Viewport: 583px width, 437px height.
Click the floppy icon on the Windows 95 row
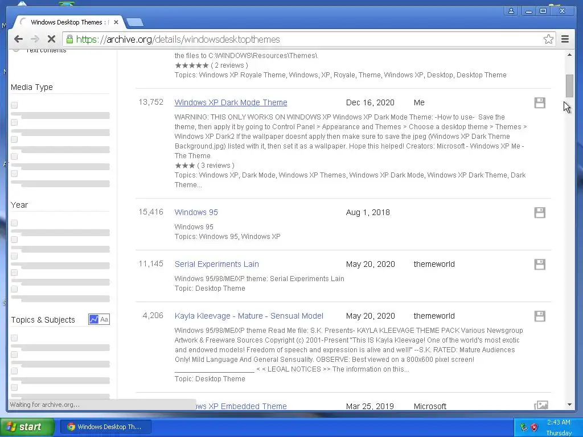(540, 213)
